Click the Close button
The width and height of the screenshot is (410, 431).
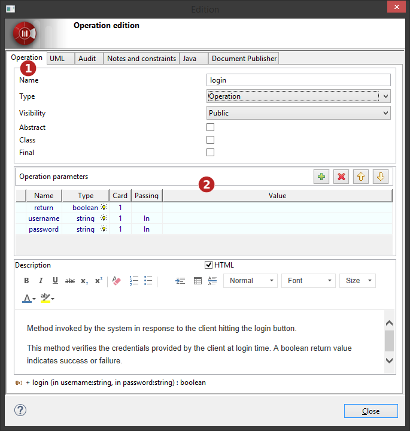point(370,411)
